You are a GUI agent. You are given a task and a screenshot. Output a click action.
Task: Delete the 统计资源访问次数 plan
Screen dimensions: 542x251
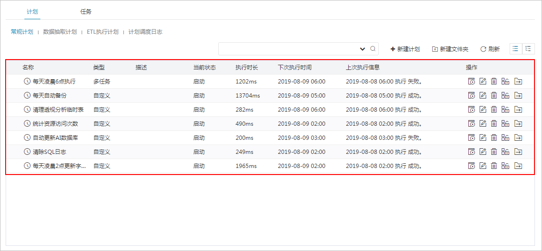click(494, 123)
